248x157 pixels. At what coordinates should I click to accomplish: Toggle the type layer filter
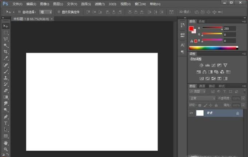[225, 92]
